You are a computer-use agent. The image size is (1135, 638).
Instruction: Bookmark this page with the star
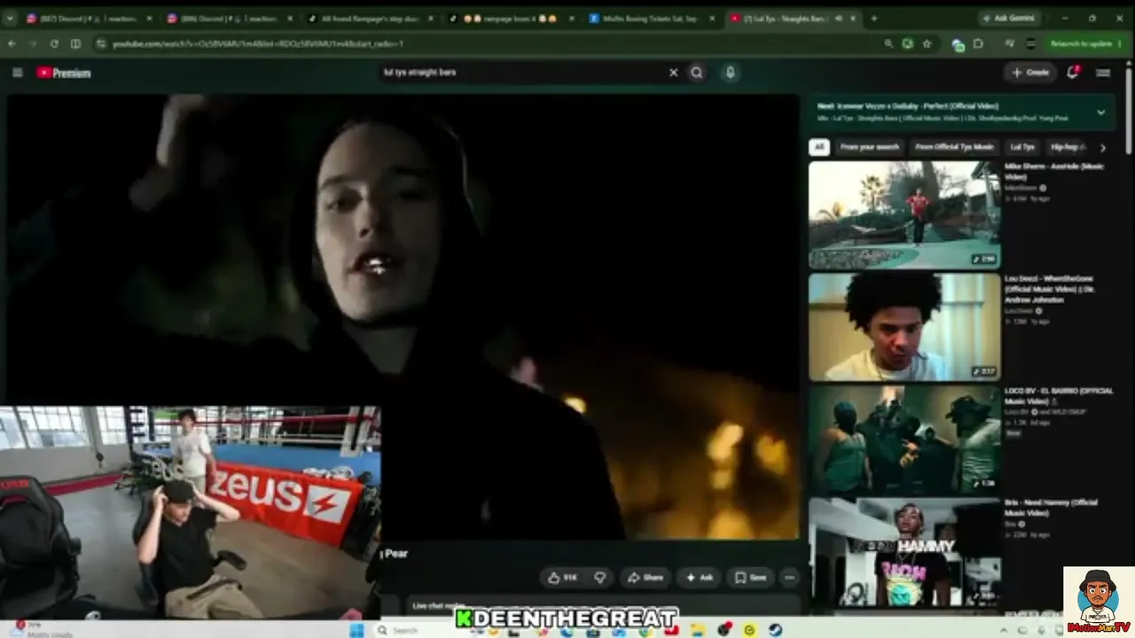[927, 43]
